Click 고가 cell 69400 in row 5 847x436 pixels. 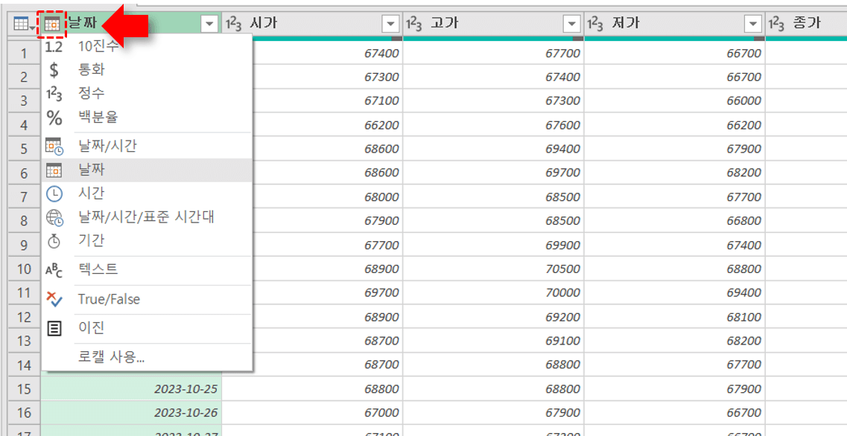pos(493,149)
